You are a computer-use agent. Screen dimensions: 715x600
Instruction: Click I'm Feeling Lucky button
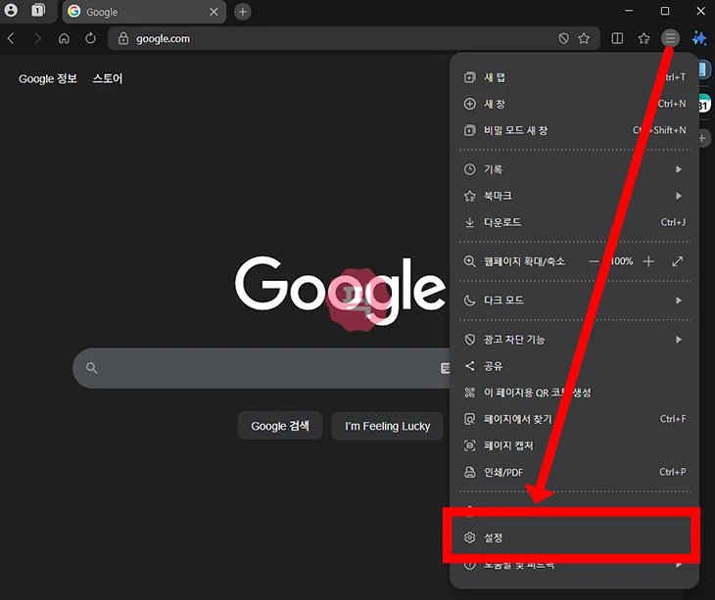[x=387, y=426]
